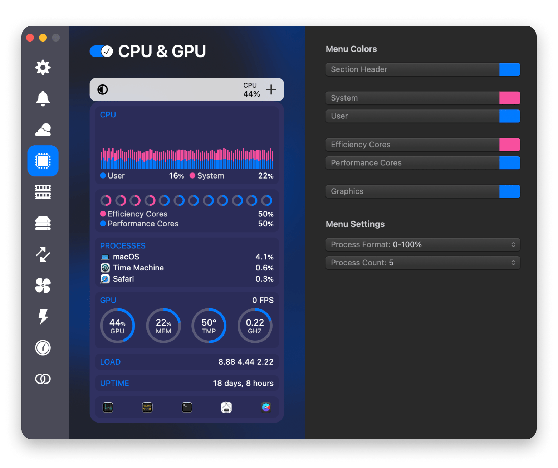Open the Process Format dropdown
Screen dimensions: 558x468
pos(422,245)
